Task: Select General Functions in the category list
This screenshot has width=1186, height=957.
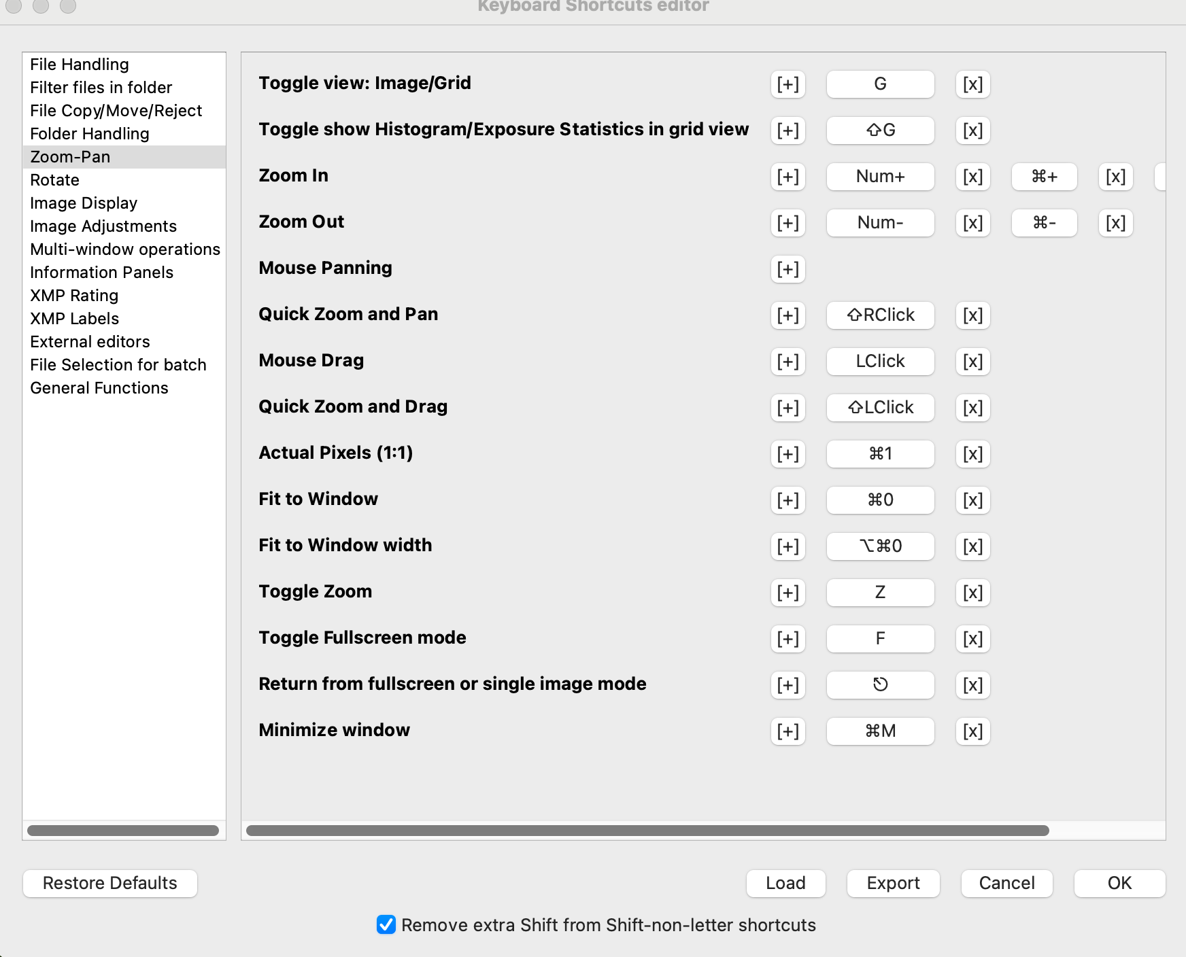Action: pyautogui.click(x=99, y=388)
